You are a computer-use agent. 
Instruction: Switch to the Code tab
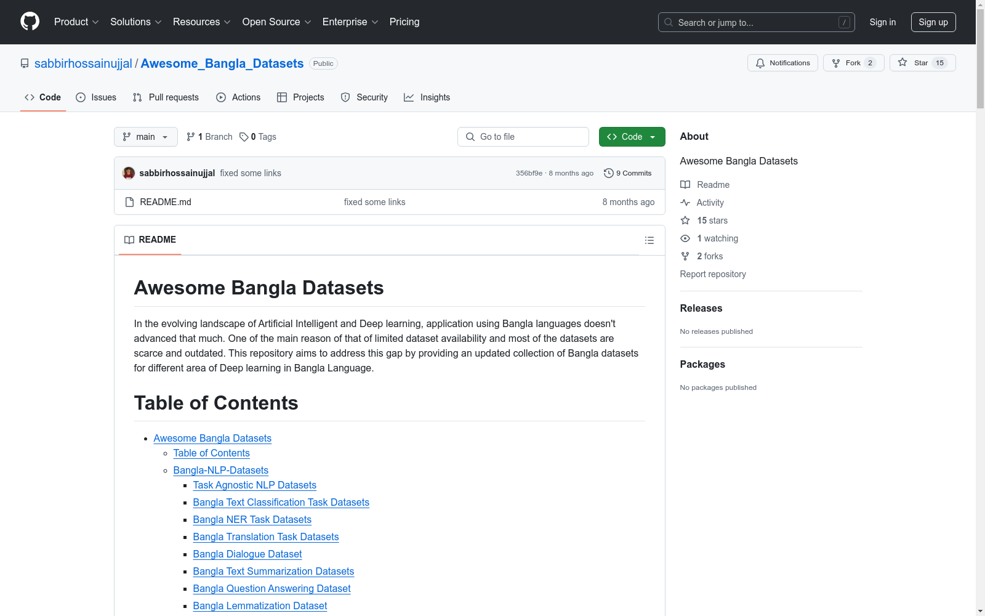[x=43, y=97]
